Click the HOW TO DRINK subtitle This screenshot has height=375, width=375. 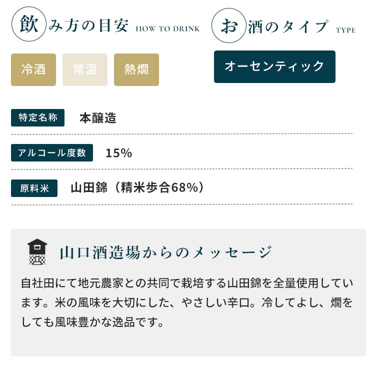point(167,29)
